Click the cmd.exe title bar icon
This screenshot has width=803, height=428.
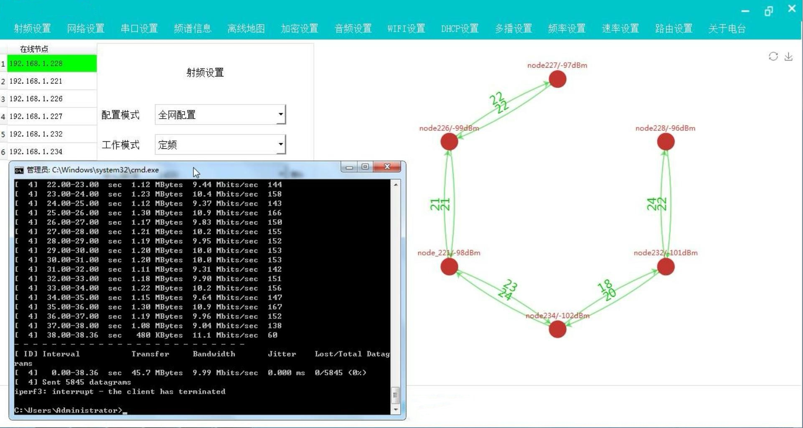tap(19, 170)
